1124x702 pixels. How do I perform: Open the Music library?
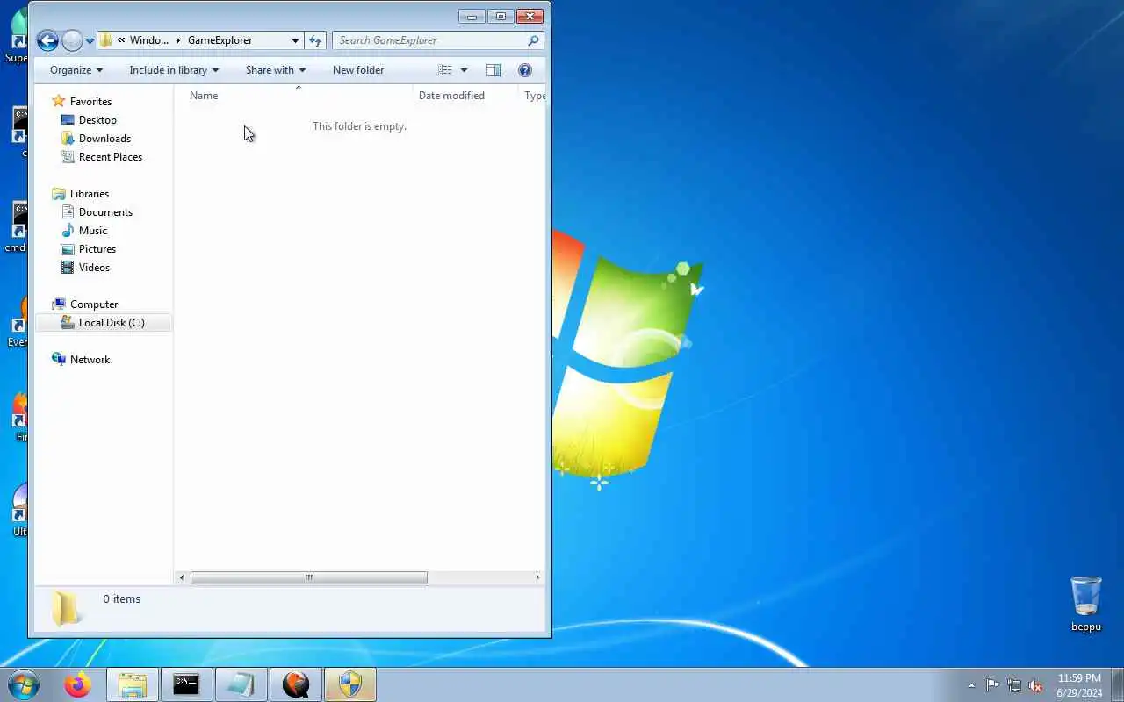click(x=93, y=231)
